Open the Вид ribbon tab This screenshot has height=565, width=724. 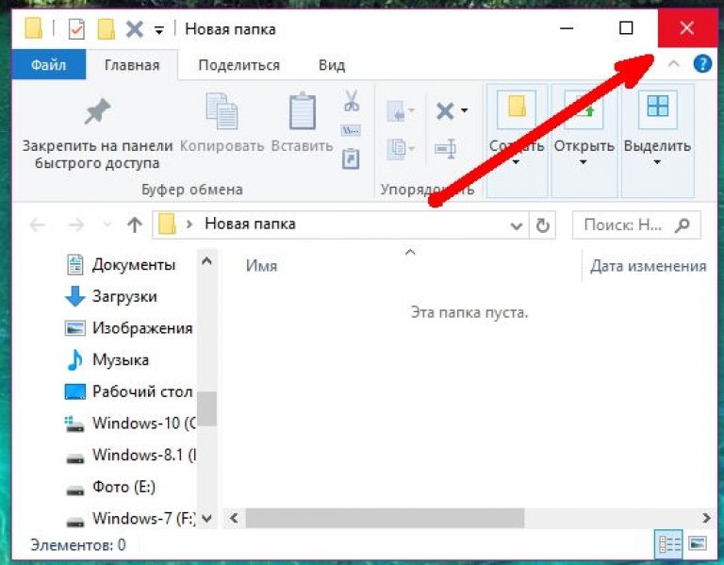pyautogui.click(x=331, y=65)
